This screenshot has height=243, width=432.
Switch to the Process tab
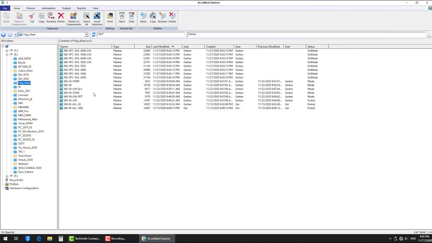tap(31, 8)
